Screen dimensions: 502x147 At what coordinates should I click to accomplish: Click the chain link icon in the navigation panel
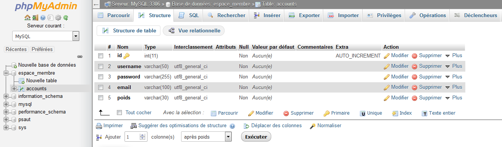(x=80, y=56)
